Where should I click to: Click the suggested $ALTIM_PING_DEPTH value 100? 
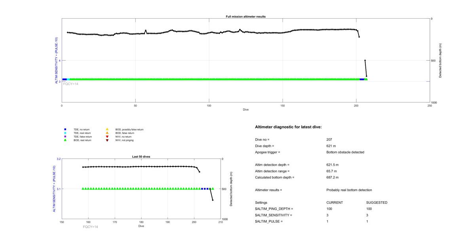point(369,209)
